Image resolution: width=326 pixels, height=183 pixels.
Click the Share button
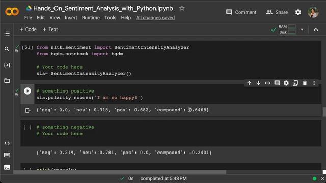point(277,12)
